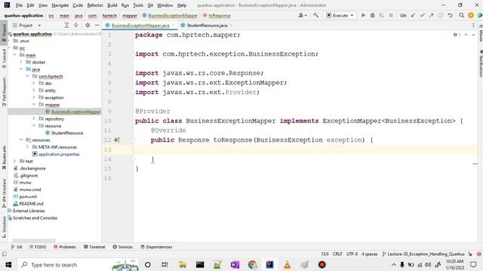
Task: Open Execute run configuration dropdown
Action: click(340, 15)
